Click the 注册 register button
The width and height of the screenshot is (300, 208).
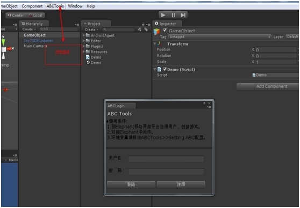[x=181, y=184]
